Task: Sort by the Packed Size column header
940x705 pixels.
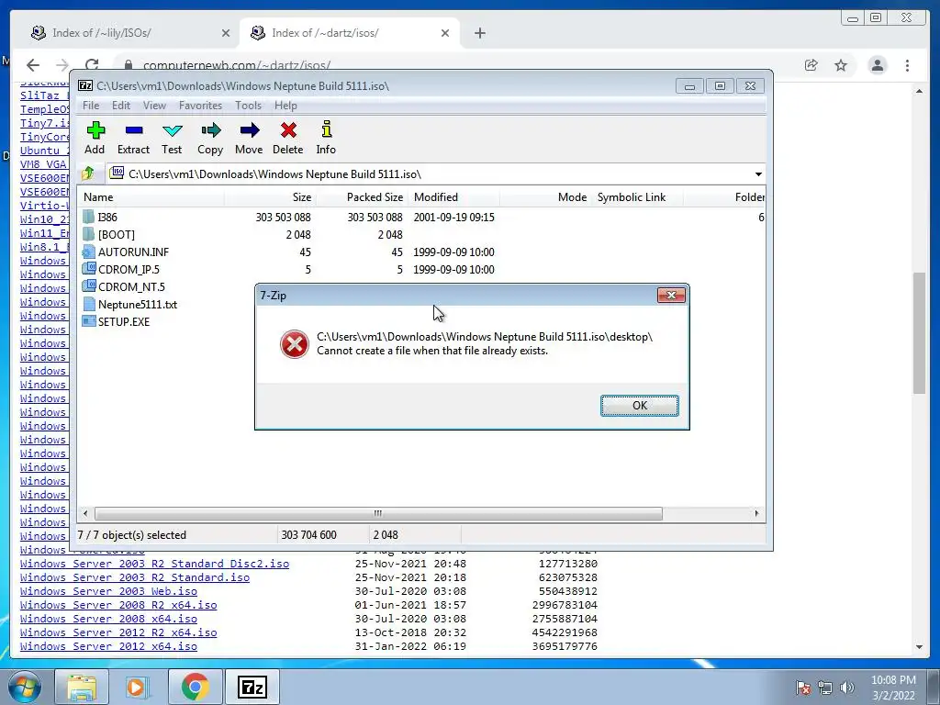Action: pyautogui.click(x=362, y=197)
